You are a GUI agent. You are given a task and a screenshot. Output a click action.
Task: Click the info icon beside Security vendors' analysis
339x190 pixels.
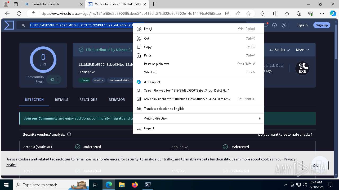[x=69, y=134]
